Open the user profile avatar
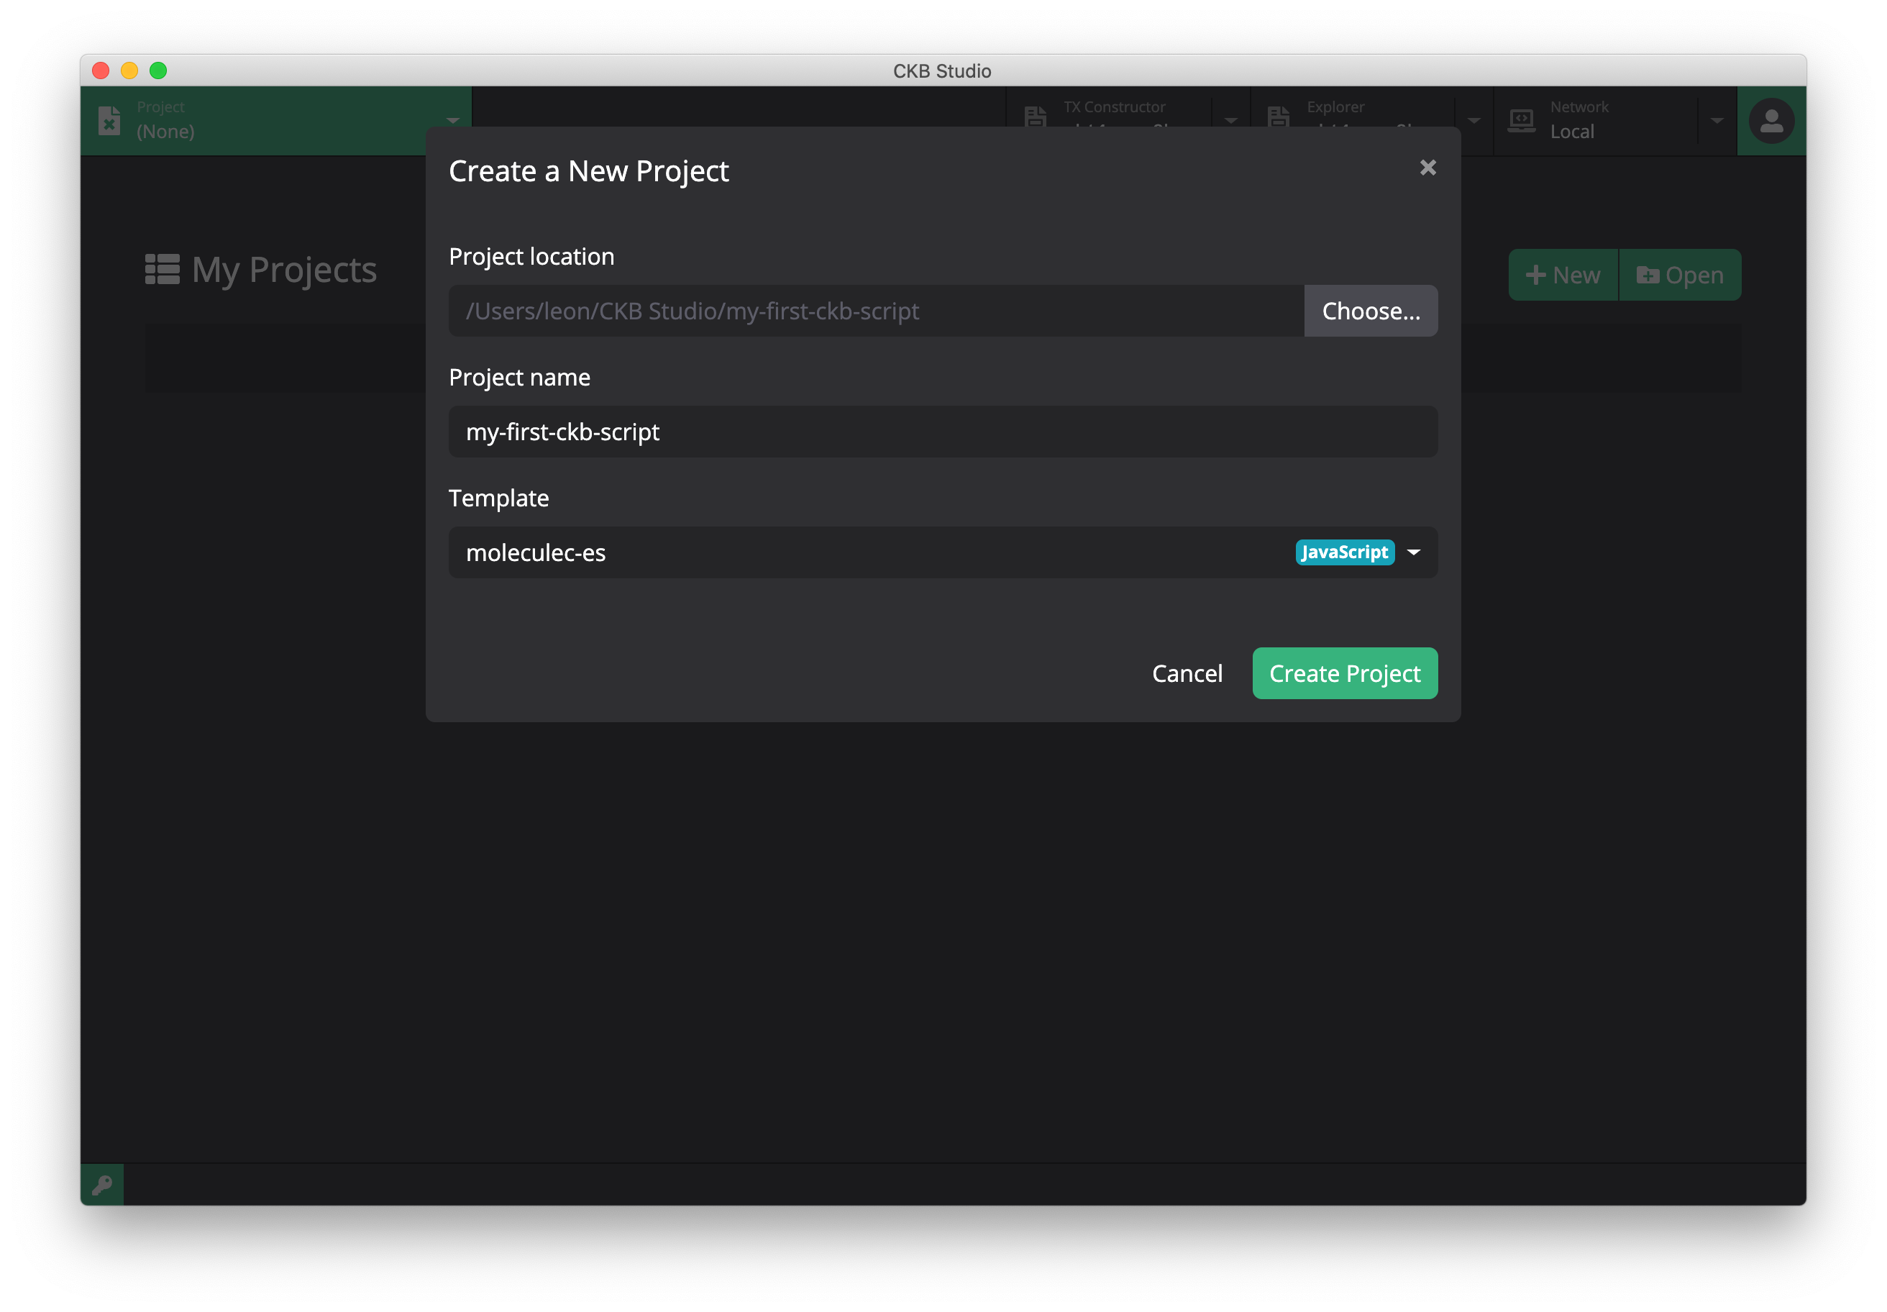The width and height of the screenshot is (1887, 1312). (1771, 121)
